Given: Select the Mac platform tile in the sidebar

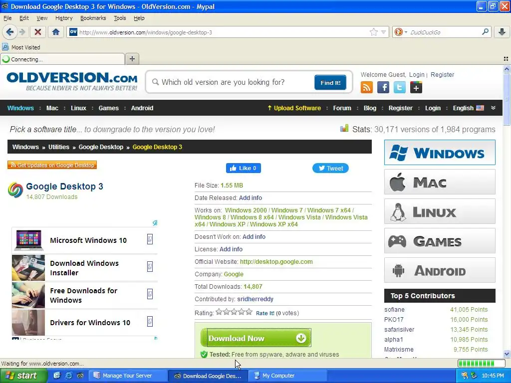Looking at the screenshot, I should 440,182.
